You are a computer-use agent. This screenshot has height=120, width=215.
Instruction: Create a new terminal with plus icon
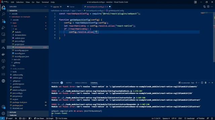click(196, 83)
